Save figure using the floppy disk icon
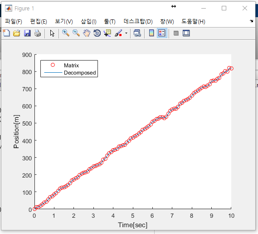258x234 pixels. click(27, 33)
